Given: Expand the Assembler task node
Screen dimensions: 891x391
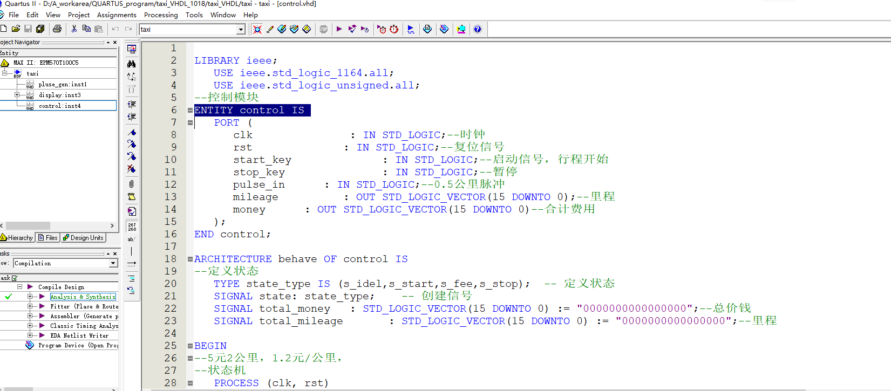Looking at the screenshot, I should [x=30, y=316].
